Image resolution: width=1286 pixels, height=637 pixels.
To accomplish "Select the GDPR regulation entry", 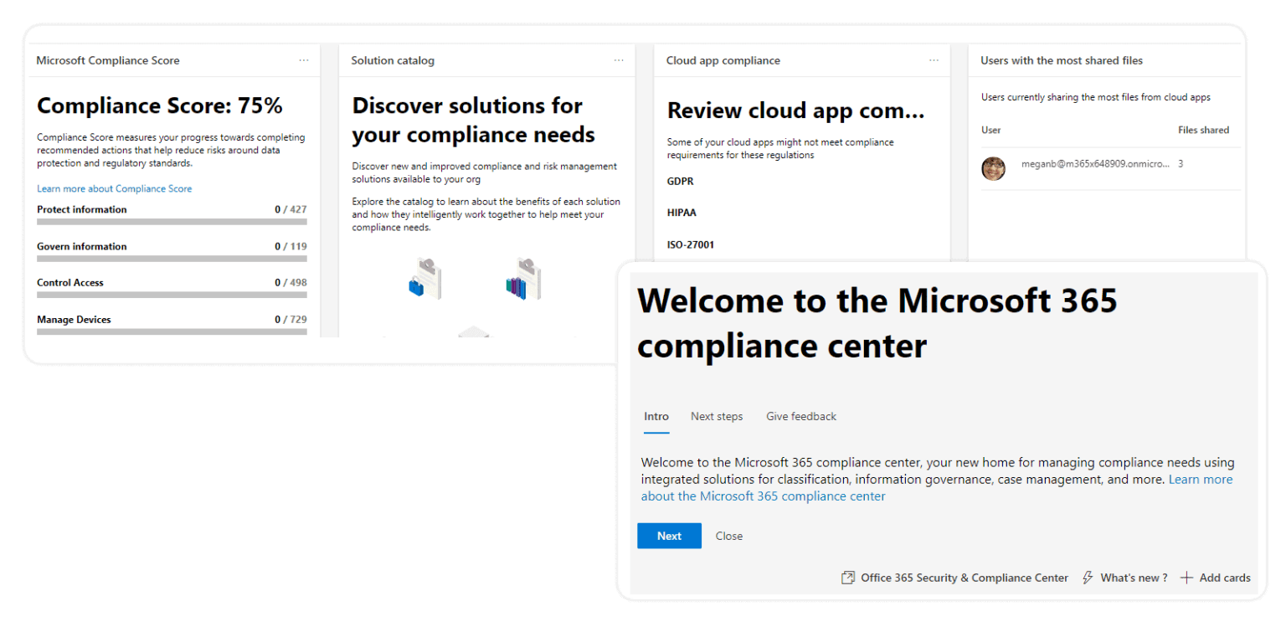I will [680, 181].
